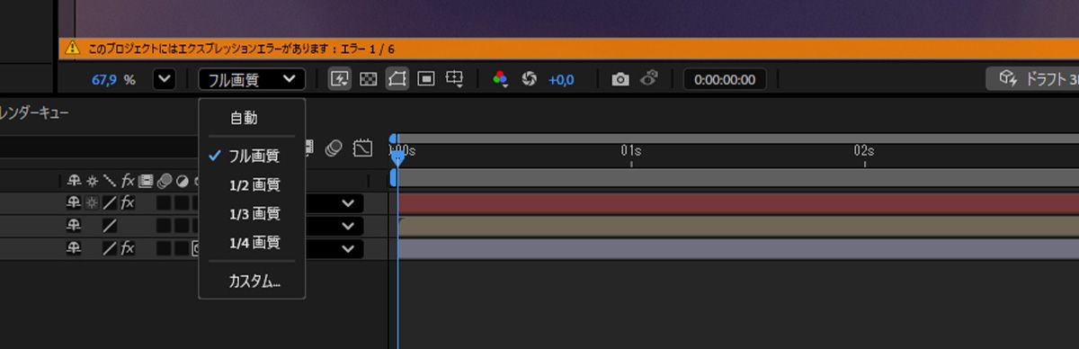
Task: Open the second layer's dropdown in the timeline
Action: pos(347,226)
